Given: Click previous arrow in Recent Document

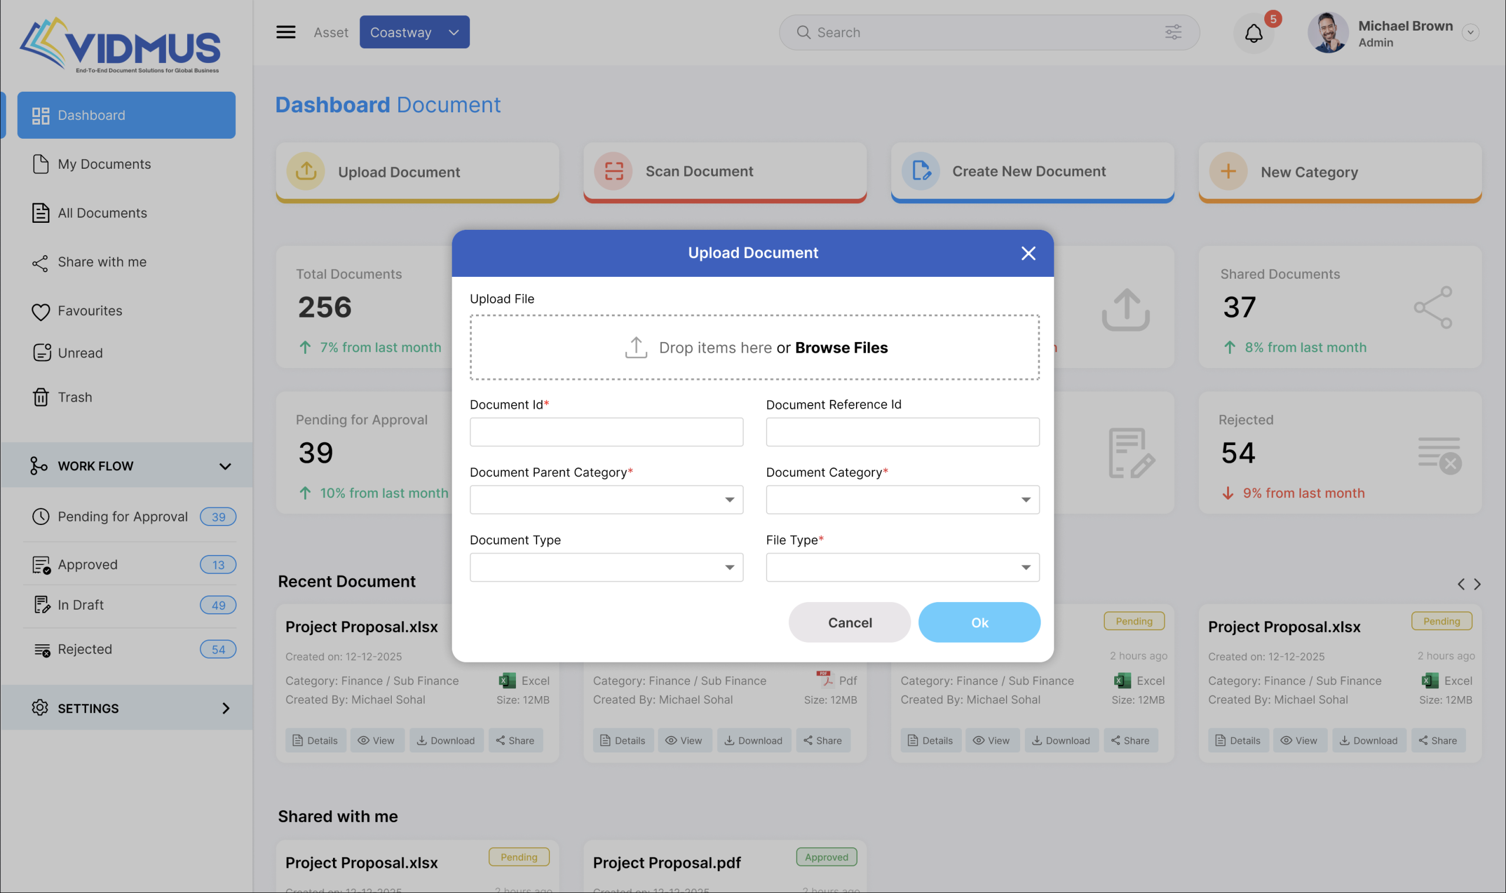Looking at the screenshot, I should tap(1460, 584).
